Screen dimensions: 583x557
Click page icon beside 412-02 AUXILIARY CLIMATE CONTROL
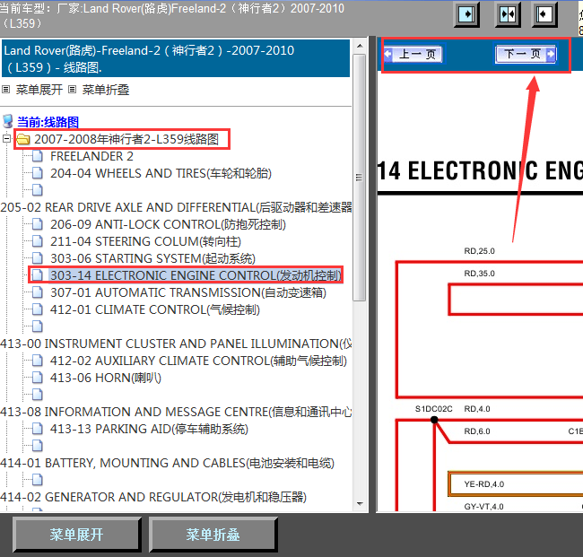(x=37, y=361)
